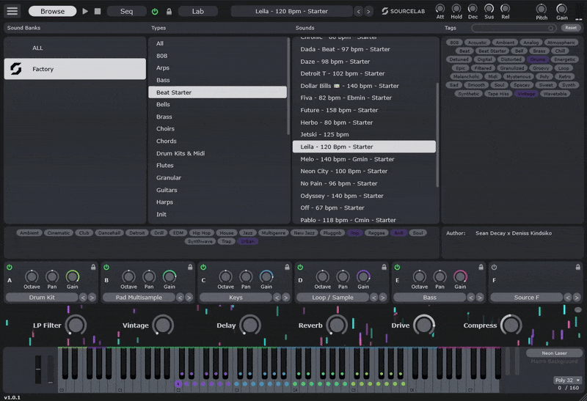
Task: Click the lock icon on source A
Action: [93, 267]
